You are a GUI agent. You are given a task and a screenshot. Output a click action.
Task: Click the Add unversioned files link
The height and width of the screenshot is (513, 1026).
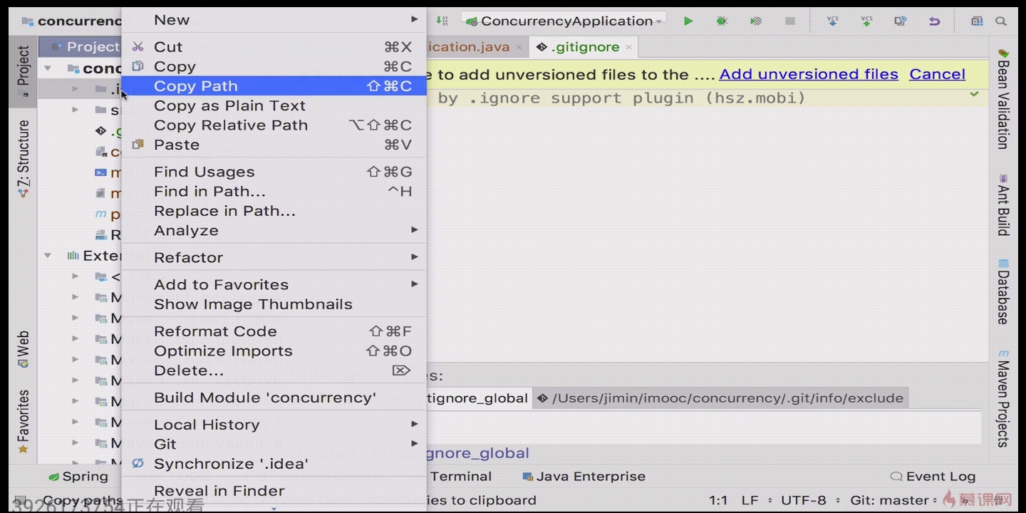pyautogui.click(x=809, y=74)
